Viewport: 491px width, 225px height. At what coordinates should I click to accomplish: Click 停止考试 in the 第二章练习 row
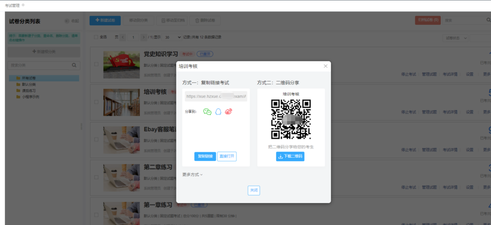click(x=409, y=188)
